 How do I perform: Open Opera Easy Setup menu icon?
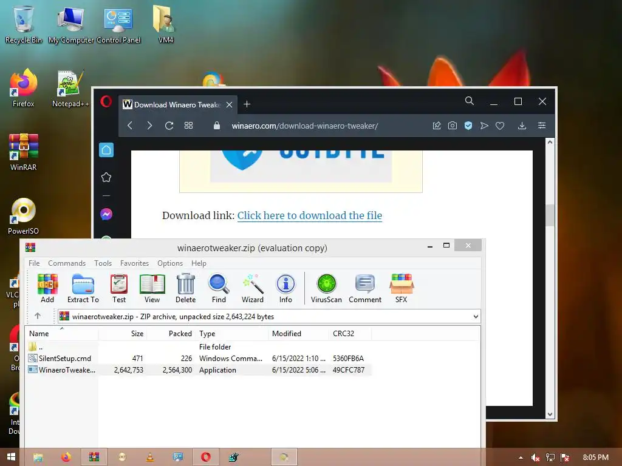click(541, 126)
